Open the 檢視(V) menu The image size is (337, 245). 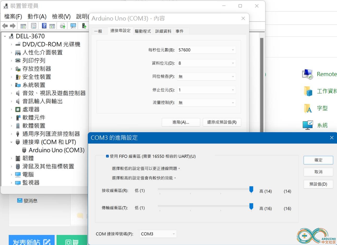61,17
